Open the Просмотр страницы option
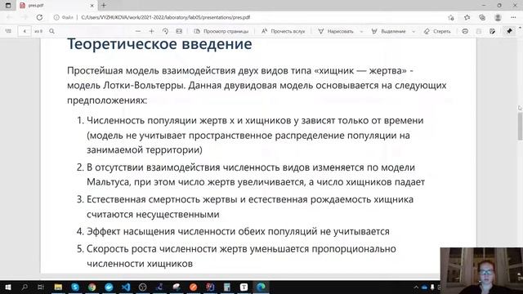This screenshot has height=294, width=523. point(221,31)
